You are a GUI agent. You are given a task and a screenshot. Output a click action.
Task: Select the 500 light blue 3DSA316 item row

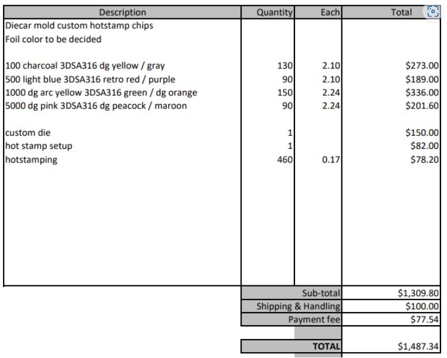pyautogui.click(x=90, y=79)
